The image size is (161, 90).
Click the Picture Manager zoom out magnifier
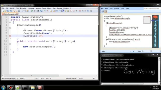coord(143,51)
